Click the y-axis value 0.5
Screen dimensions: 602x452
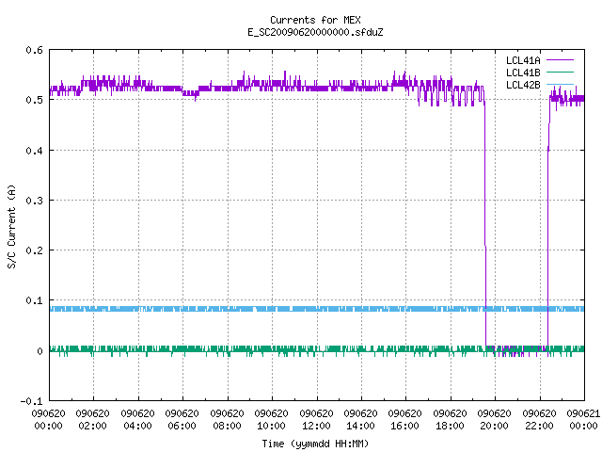[x=34, y=100]
